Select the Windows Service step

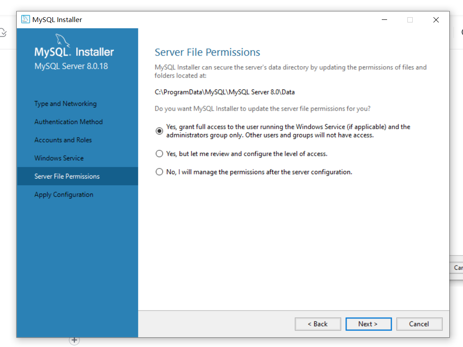(x=59, y=158)
